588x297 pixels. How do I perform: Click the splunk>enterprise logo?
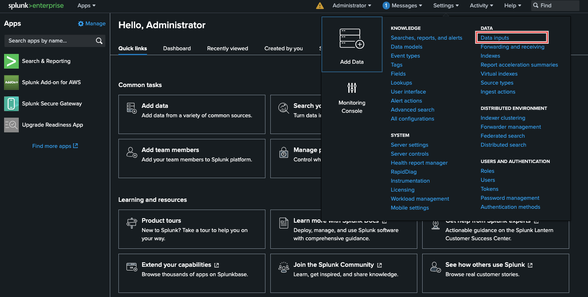(35, 6)
